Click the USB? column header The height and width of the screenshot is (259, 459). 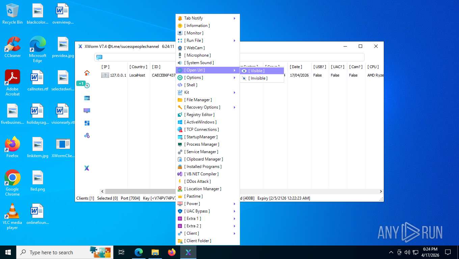pyautogui.click(x=320, y=67)
